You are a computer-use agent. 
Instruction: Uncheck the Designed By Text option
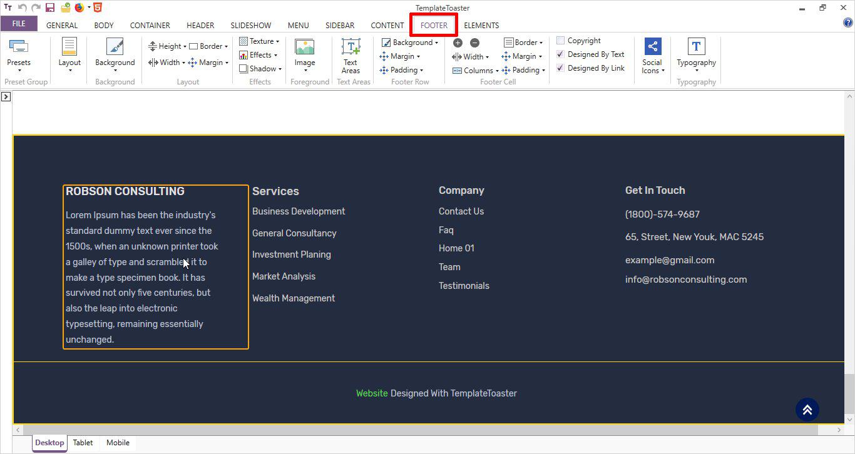pyautogui.click(x=560, y=54)
